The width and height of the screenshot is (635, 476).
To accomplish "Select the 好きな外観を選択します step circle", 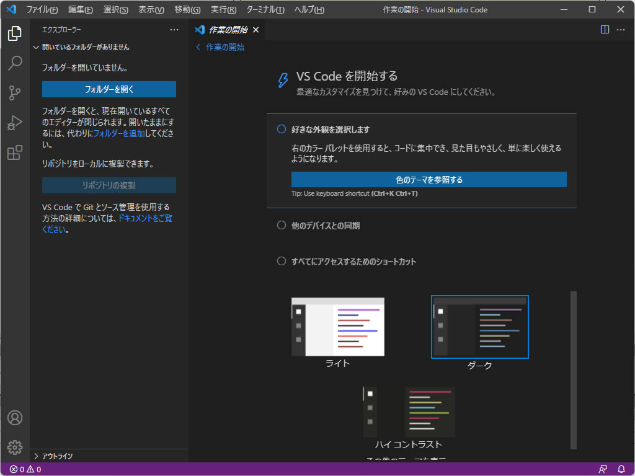I will pyautogui.click(x=282, y=130).
